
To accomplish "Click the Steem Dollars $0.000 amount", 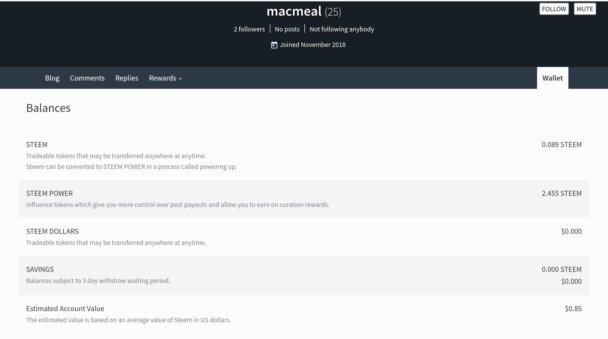I will pos(571,232).
